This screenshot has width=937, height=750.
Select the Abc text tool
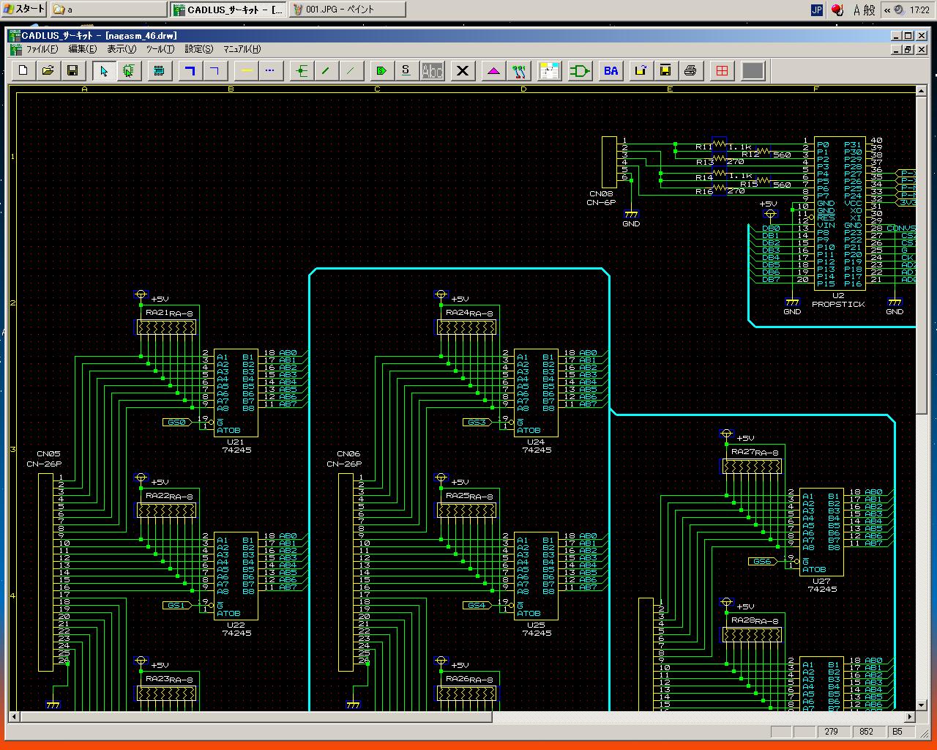point(433,70)
